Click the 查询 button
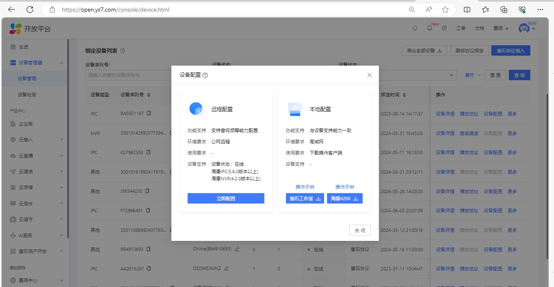 pyautogui.click(x=520, y=75)
